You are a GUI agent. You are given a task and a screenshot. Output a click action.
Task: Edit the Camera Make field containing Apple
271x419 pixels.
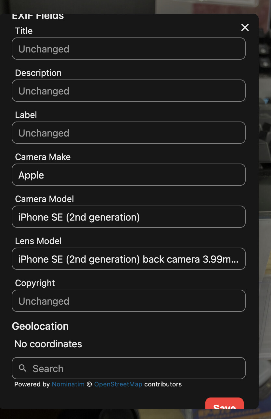[x=129, y=175]
